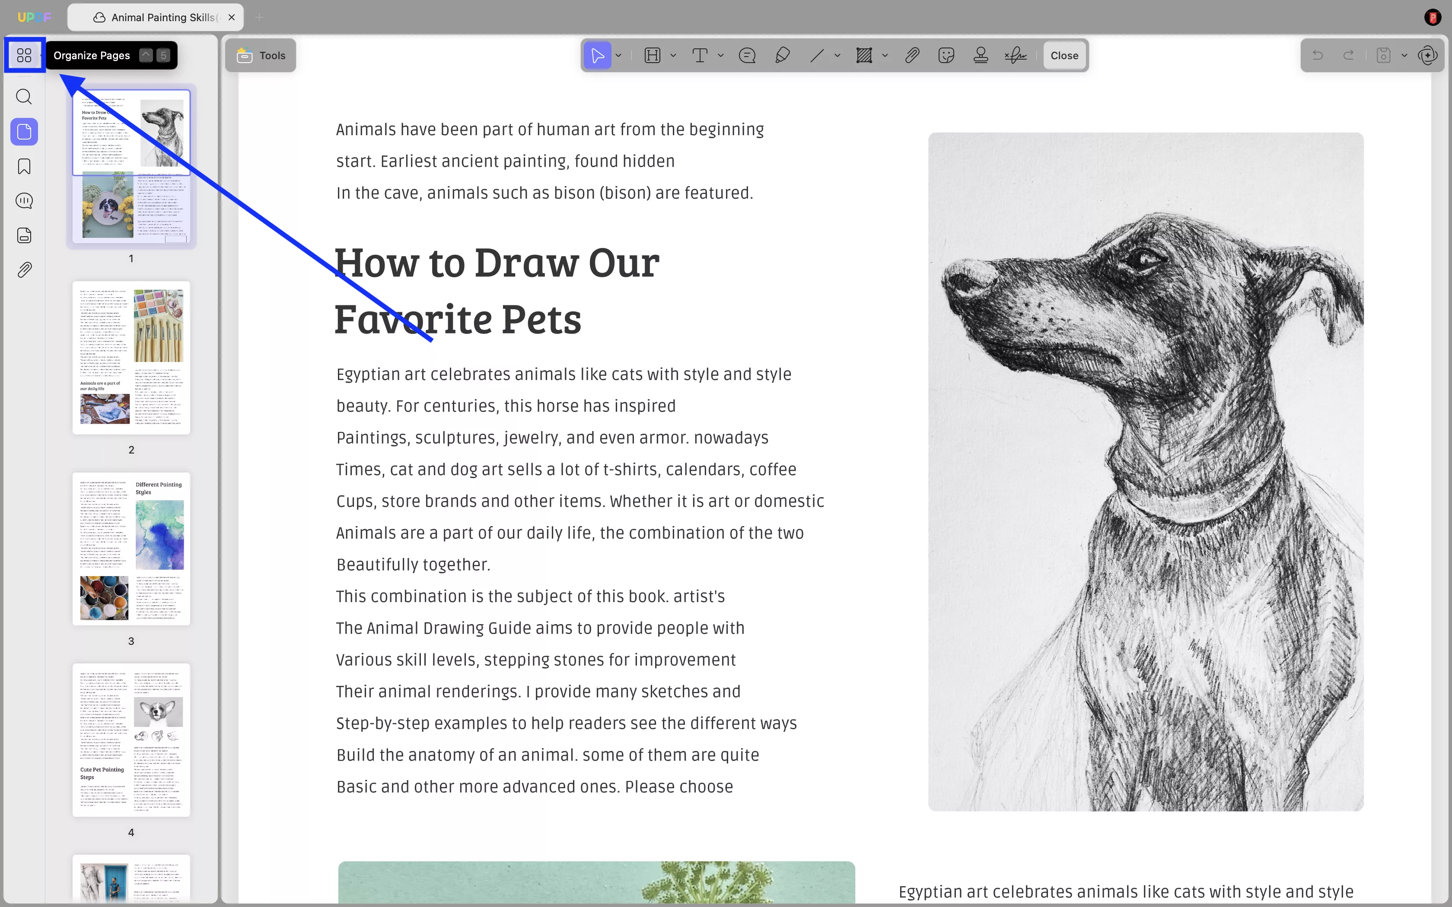Attach a file with the paperclip tool
This screenshot has width=1452, height=907.
(911, 55)
